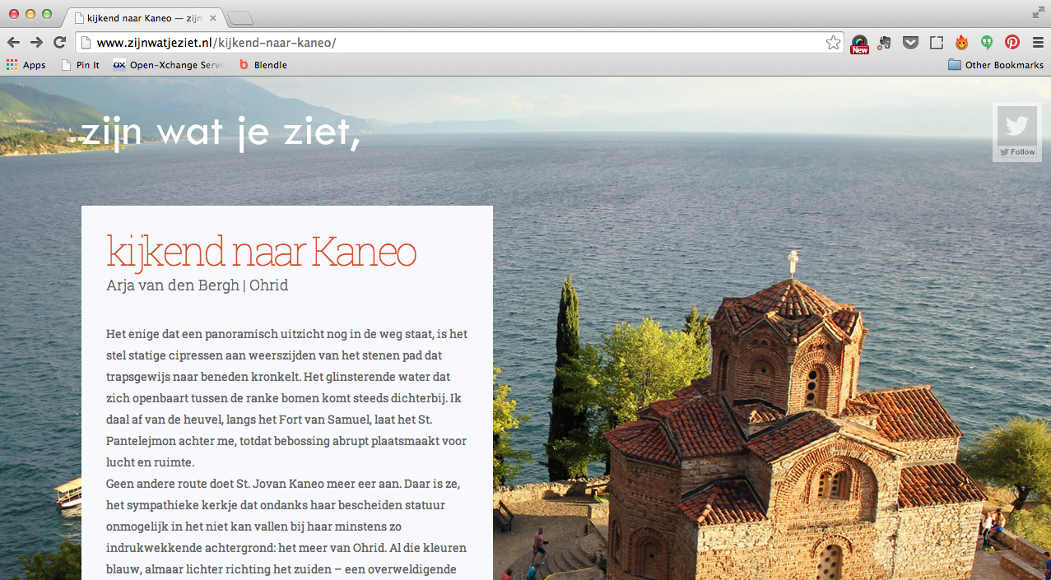Go forward to the next page
Viewport: 1051px width, 580px height.
click(36, 43)
